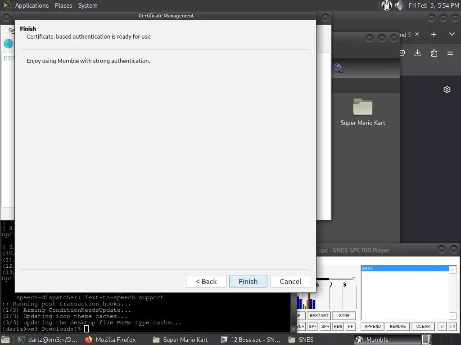Open new tab in Firefox with plus icon

(x=434, y=35)
